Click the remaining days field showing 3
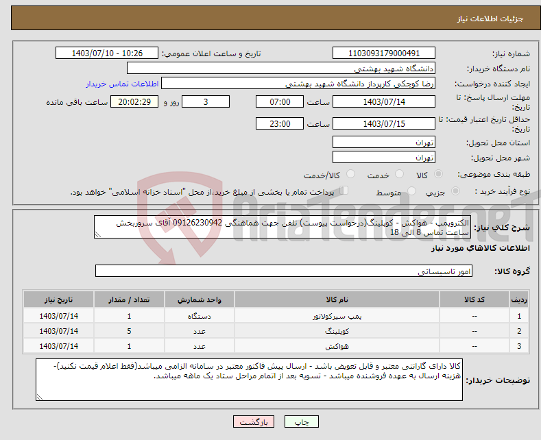Screen dimensions: 541x440 coord(206,101)
